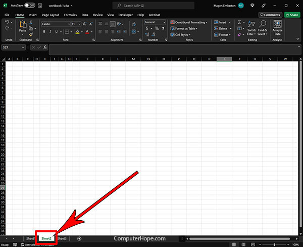Click the Insert Function fx icon

click(45, 47)
